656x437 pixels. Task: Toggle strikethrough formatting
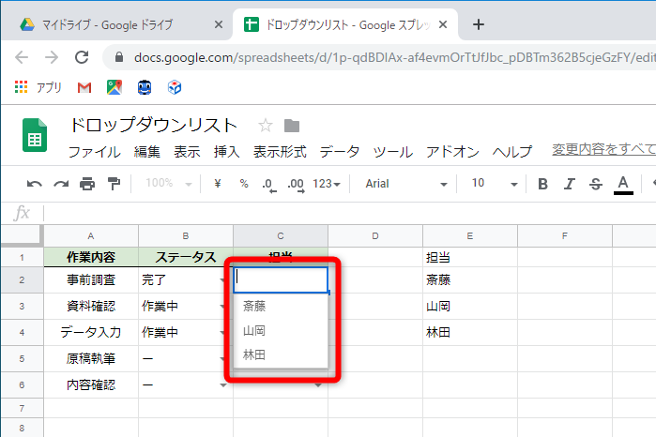tap(596, 184)
